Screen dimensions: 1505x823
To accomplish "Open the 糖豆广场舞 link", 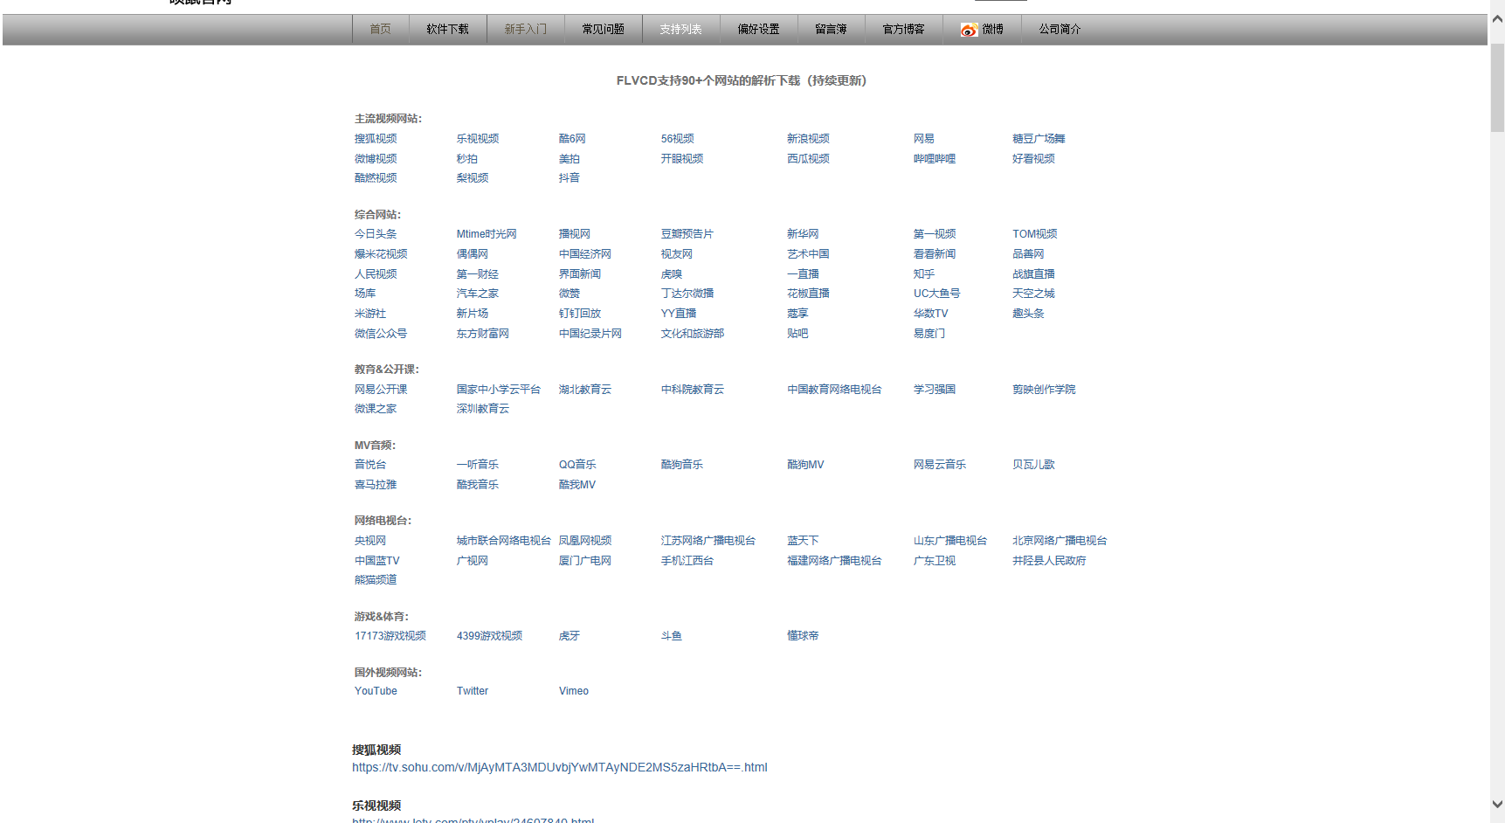I will click(x=1039, y=139).
